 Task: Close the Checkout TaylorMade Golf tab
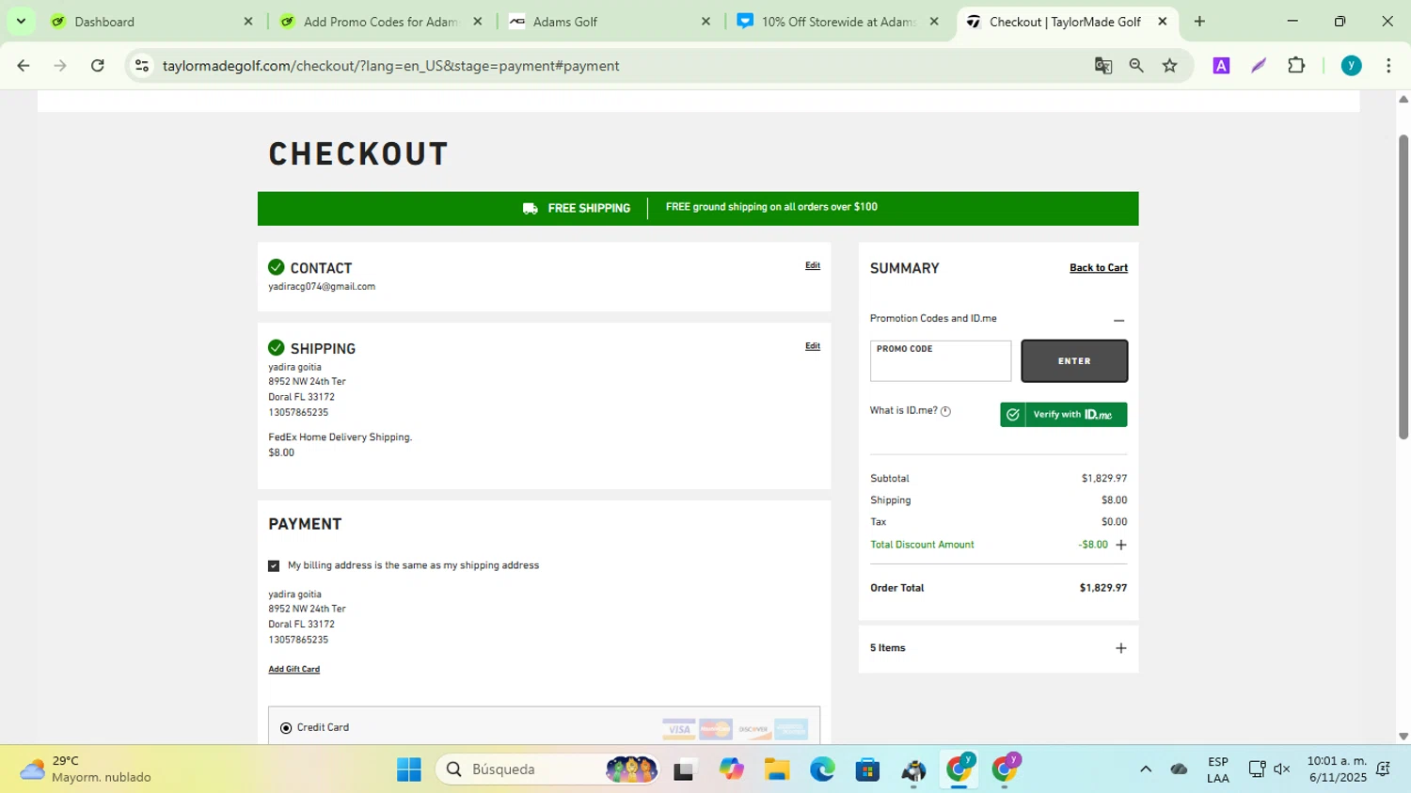click(1163, 22)
